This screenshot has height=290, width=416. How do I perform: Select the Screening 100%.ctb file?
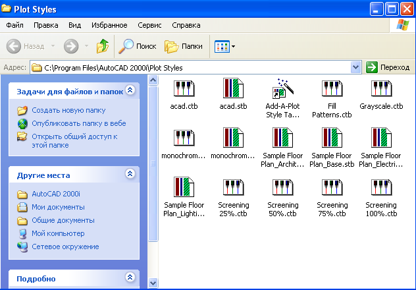(x=381, y=188)
